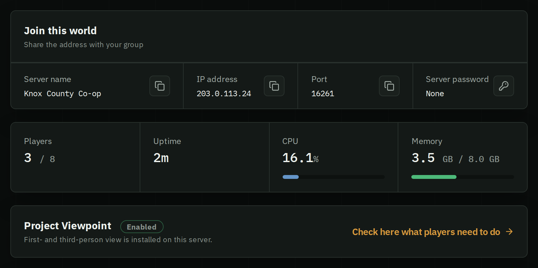Screen dimensions: 538x268
Task: Copy the IP address 203.0.113.24
Action: pos(274,86)
